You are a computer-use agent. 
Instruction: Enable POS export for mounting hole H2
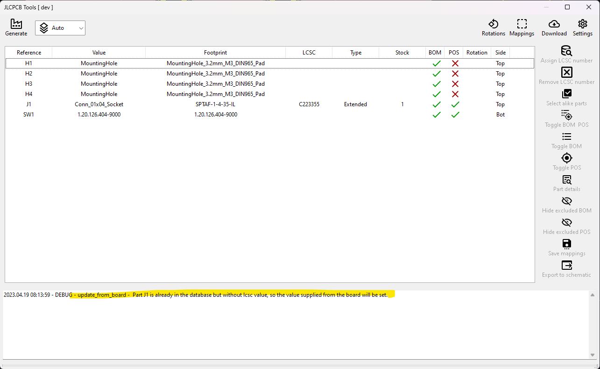[454, 73]
